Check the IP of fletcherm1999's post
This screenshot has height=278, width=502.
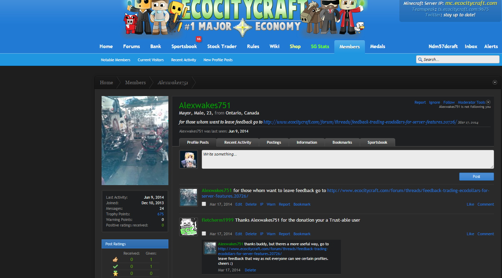click(262, 234)
